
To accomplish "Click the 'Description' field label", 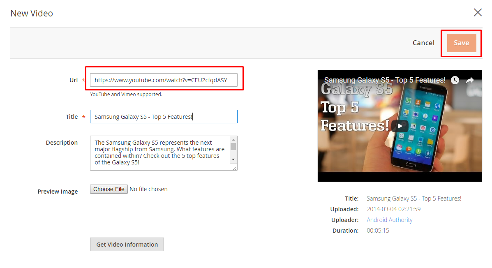I will point(62,143).
